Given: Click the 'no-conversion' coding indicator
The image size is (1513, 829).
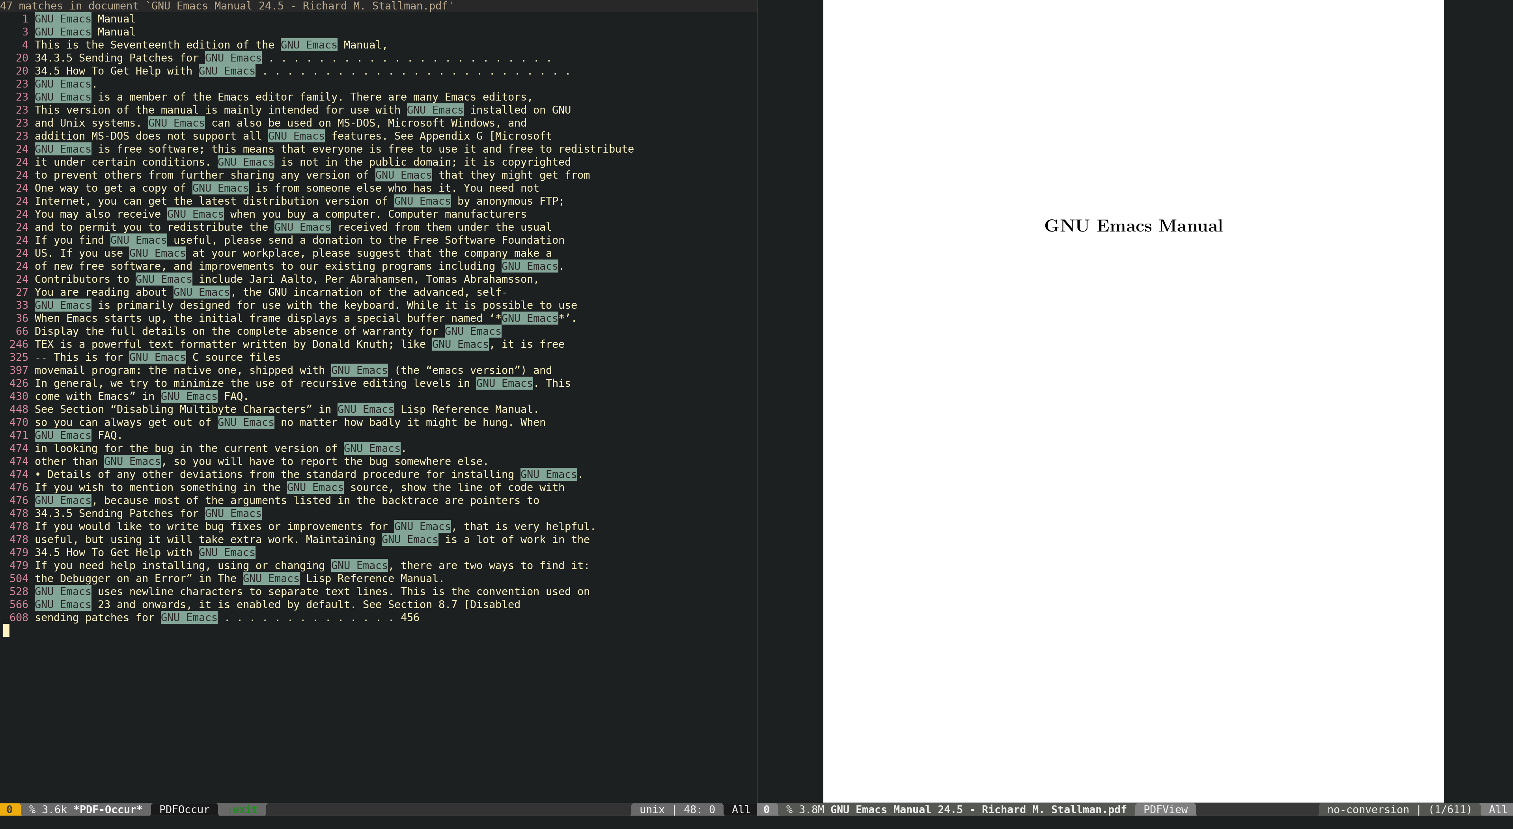Looking at the screenshot, I should click(1368, 810).
